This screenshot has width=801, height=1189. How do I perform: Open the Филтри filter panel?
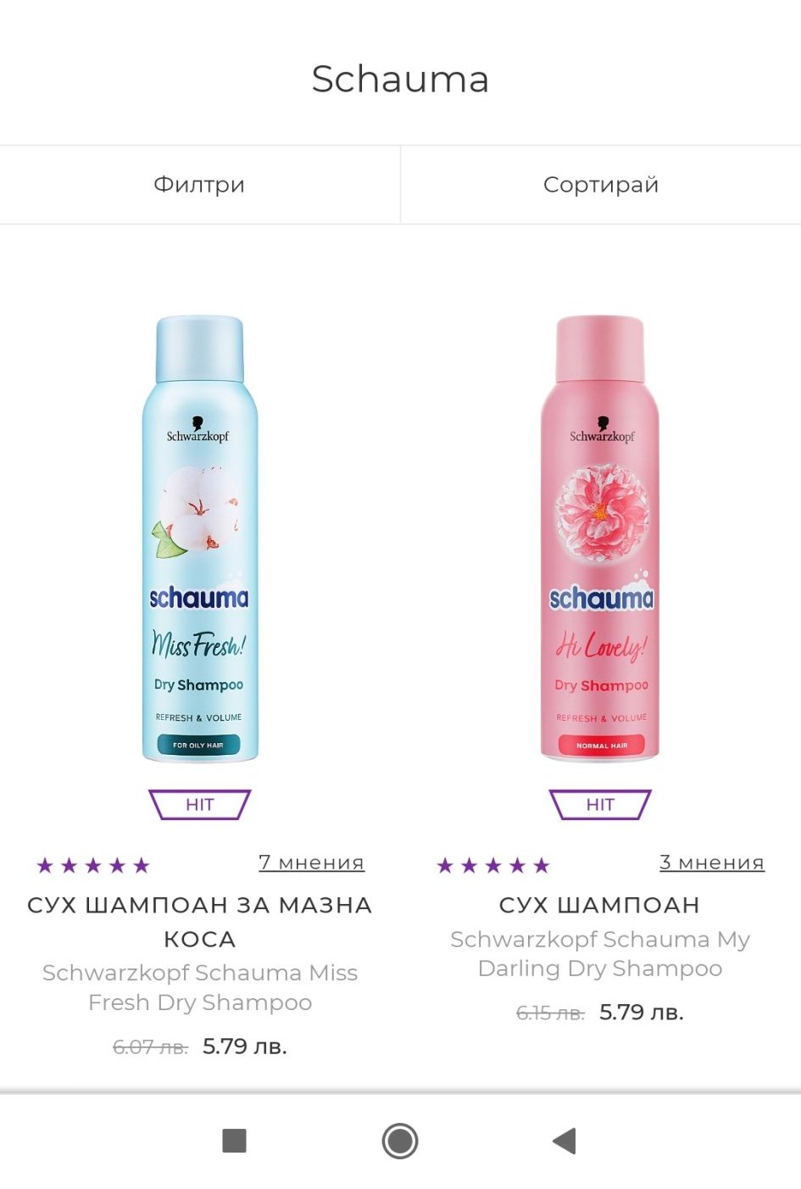coord(199,185)
